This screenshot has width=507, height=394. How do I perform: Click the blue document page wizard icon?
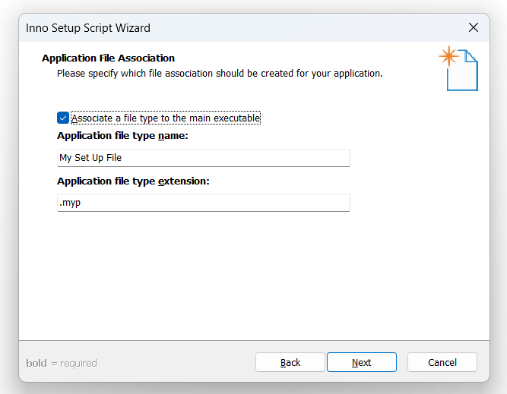point(462,71)
